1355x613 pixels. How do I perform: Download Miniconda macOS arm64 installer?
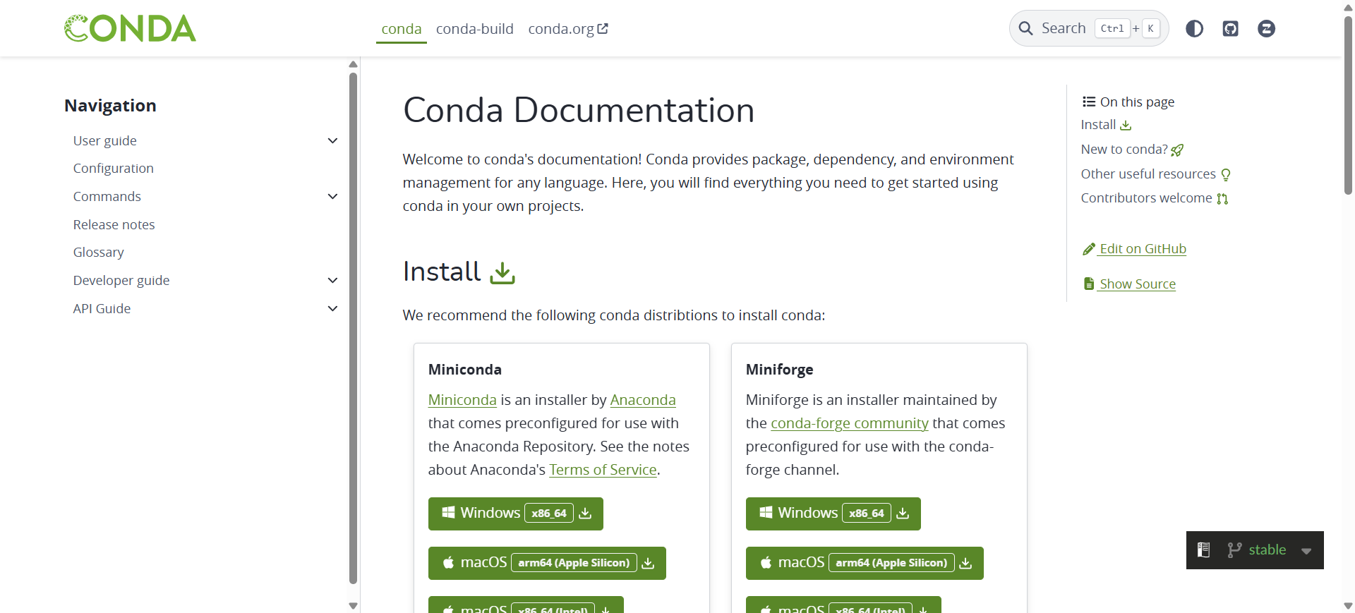coord(547,563)
